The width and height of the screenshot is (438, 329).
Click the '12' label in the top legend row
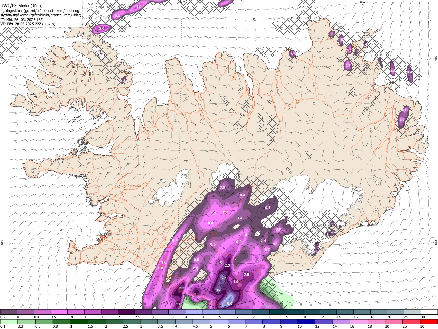click(x=322, y=317)
